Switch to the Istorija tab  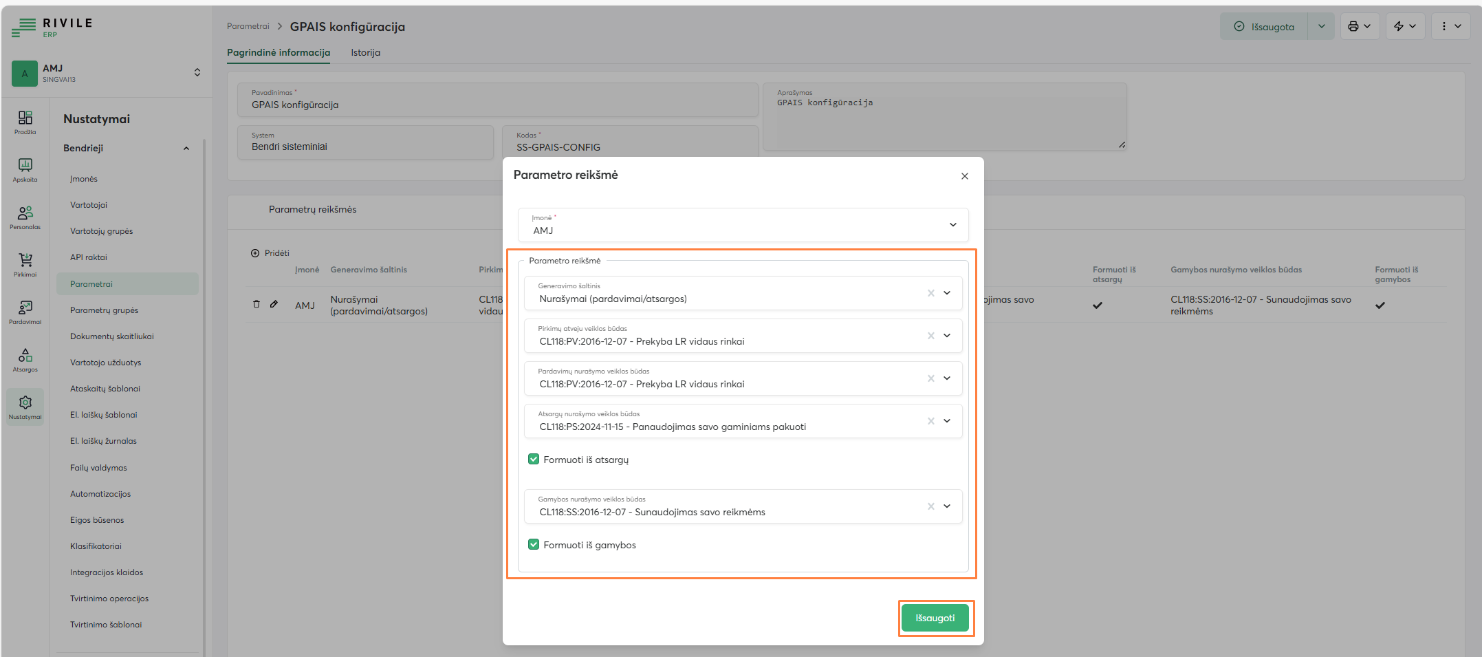[365, 52]
